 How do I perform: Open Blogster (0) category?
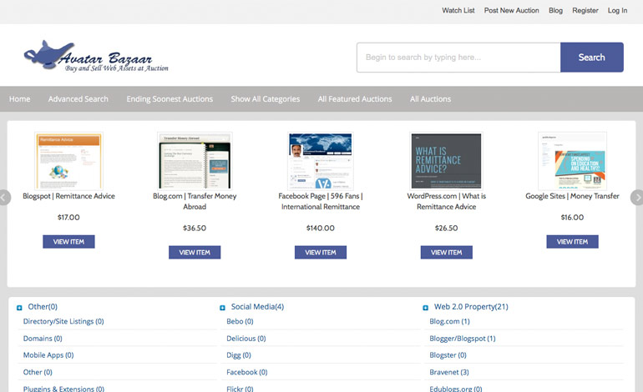(x=448, y=355)
